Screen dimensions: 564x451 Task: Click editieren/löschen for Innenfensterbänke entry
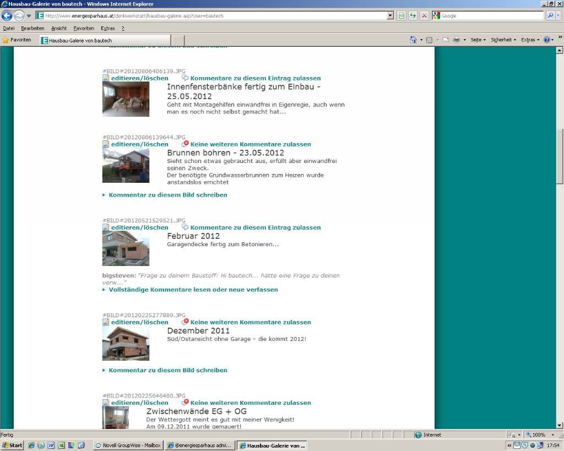[139, 78]
